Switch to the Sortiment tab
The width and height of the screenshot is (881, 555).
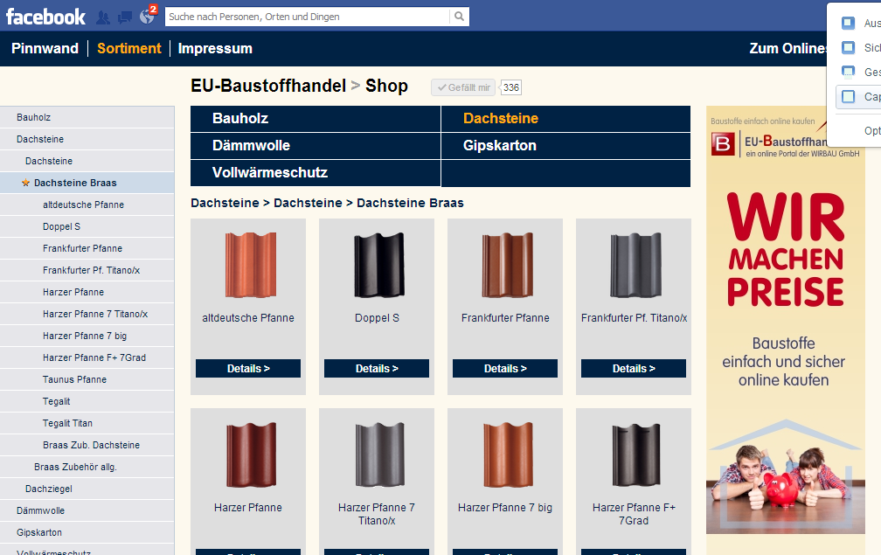tap(129, 48)
